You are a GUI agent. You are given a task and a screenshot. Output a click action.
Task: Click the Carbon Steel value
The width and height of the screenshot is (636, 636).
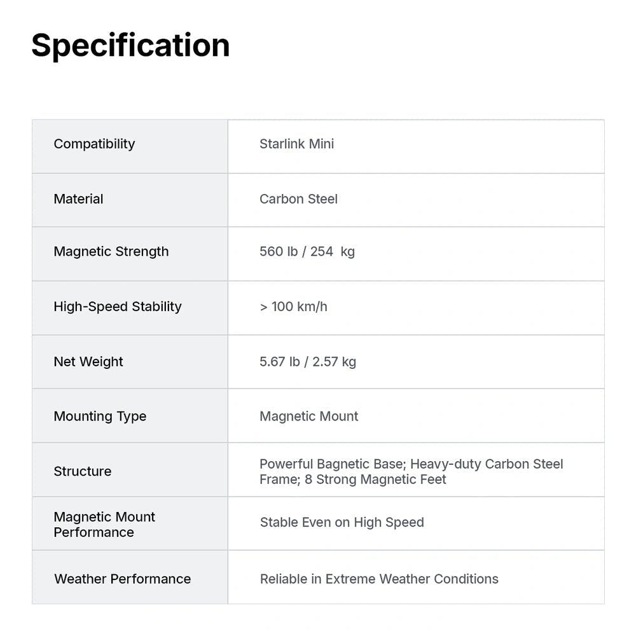(298, 198)
